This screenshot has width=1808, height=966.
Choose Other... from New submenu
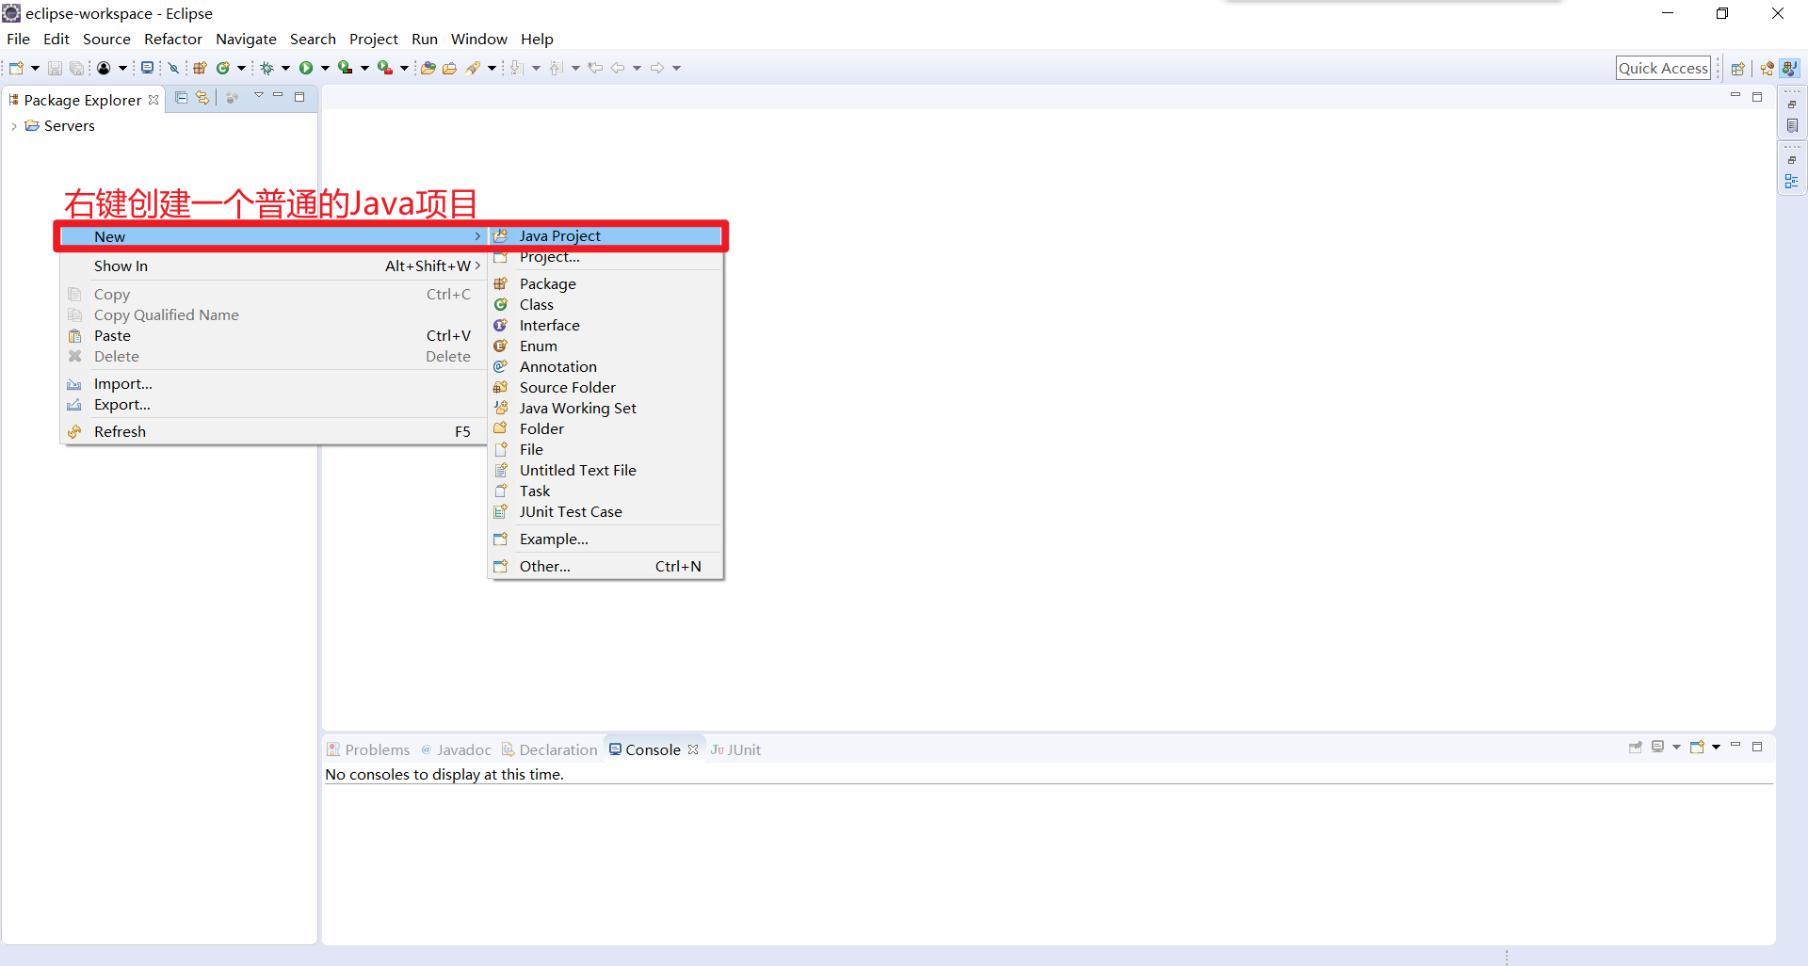point(605,567)
